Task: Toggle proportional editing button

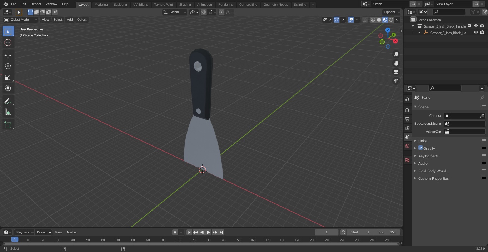Action: (x=221, y=12)
